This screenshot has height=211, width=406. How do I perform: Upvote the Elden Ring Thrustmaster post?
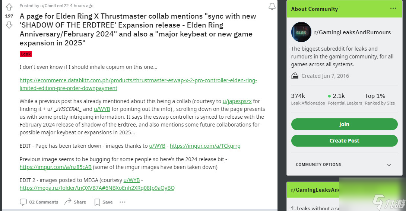(x=9, y=7)
